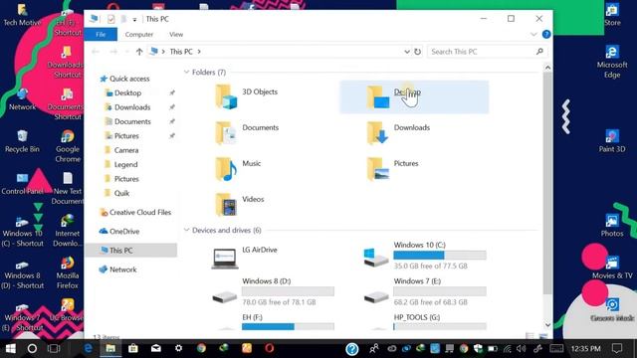
Task: Select This PC in navigation pane
Action: tap(130, 251)
